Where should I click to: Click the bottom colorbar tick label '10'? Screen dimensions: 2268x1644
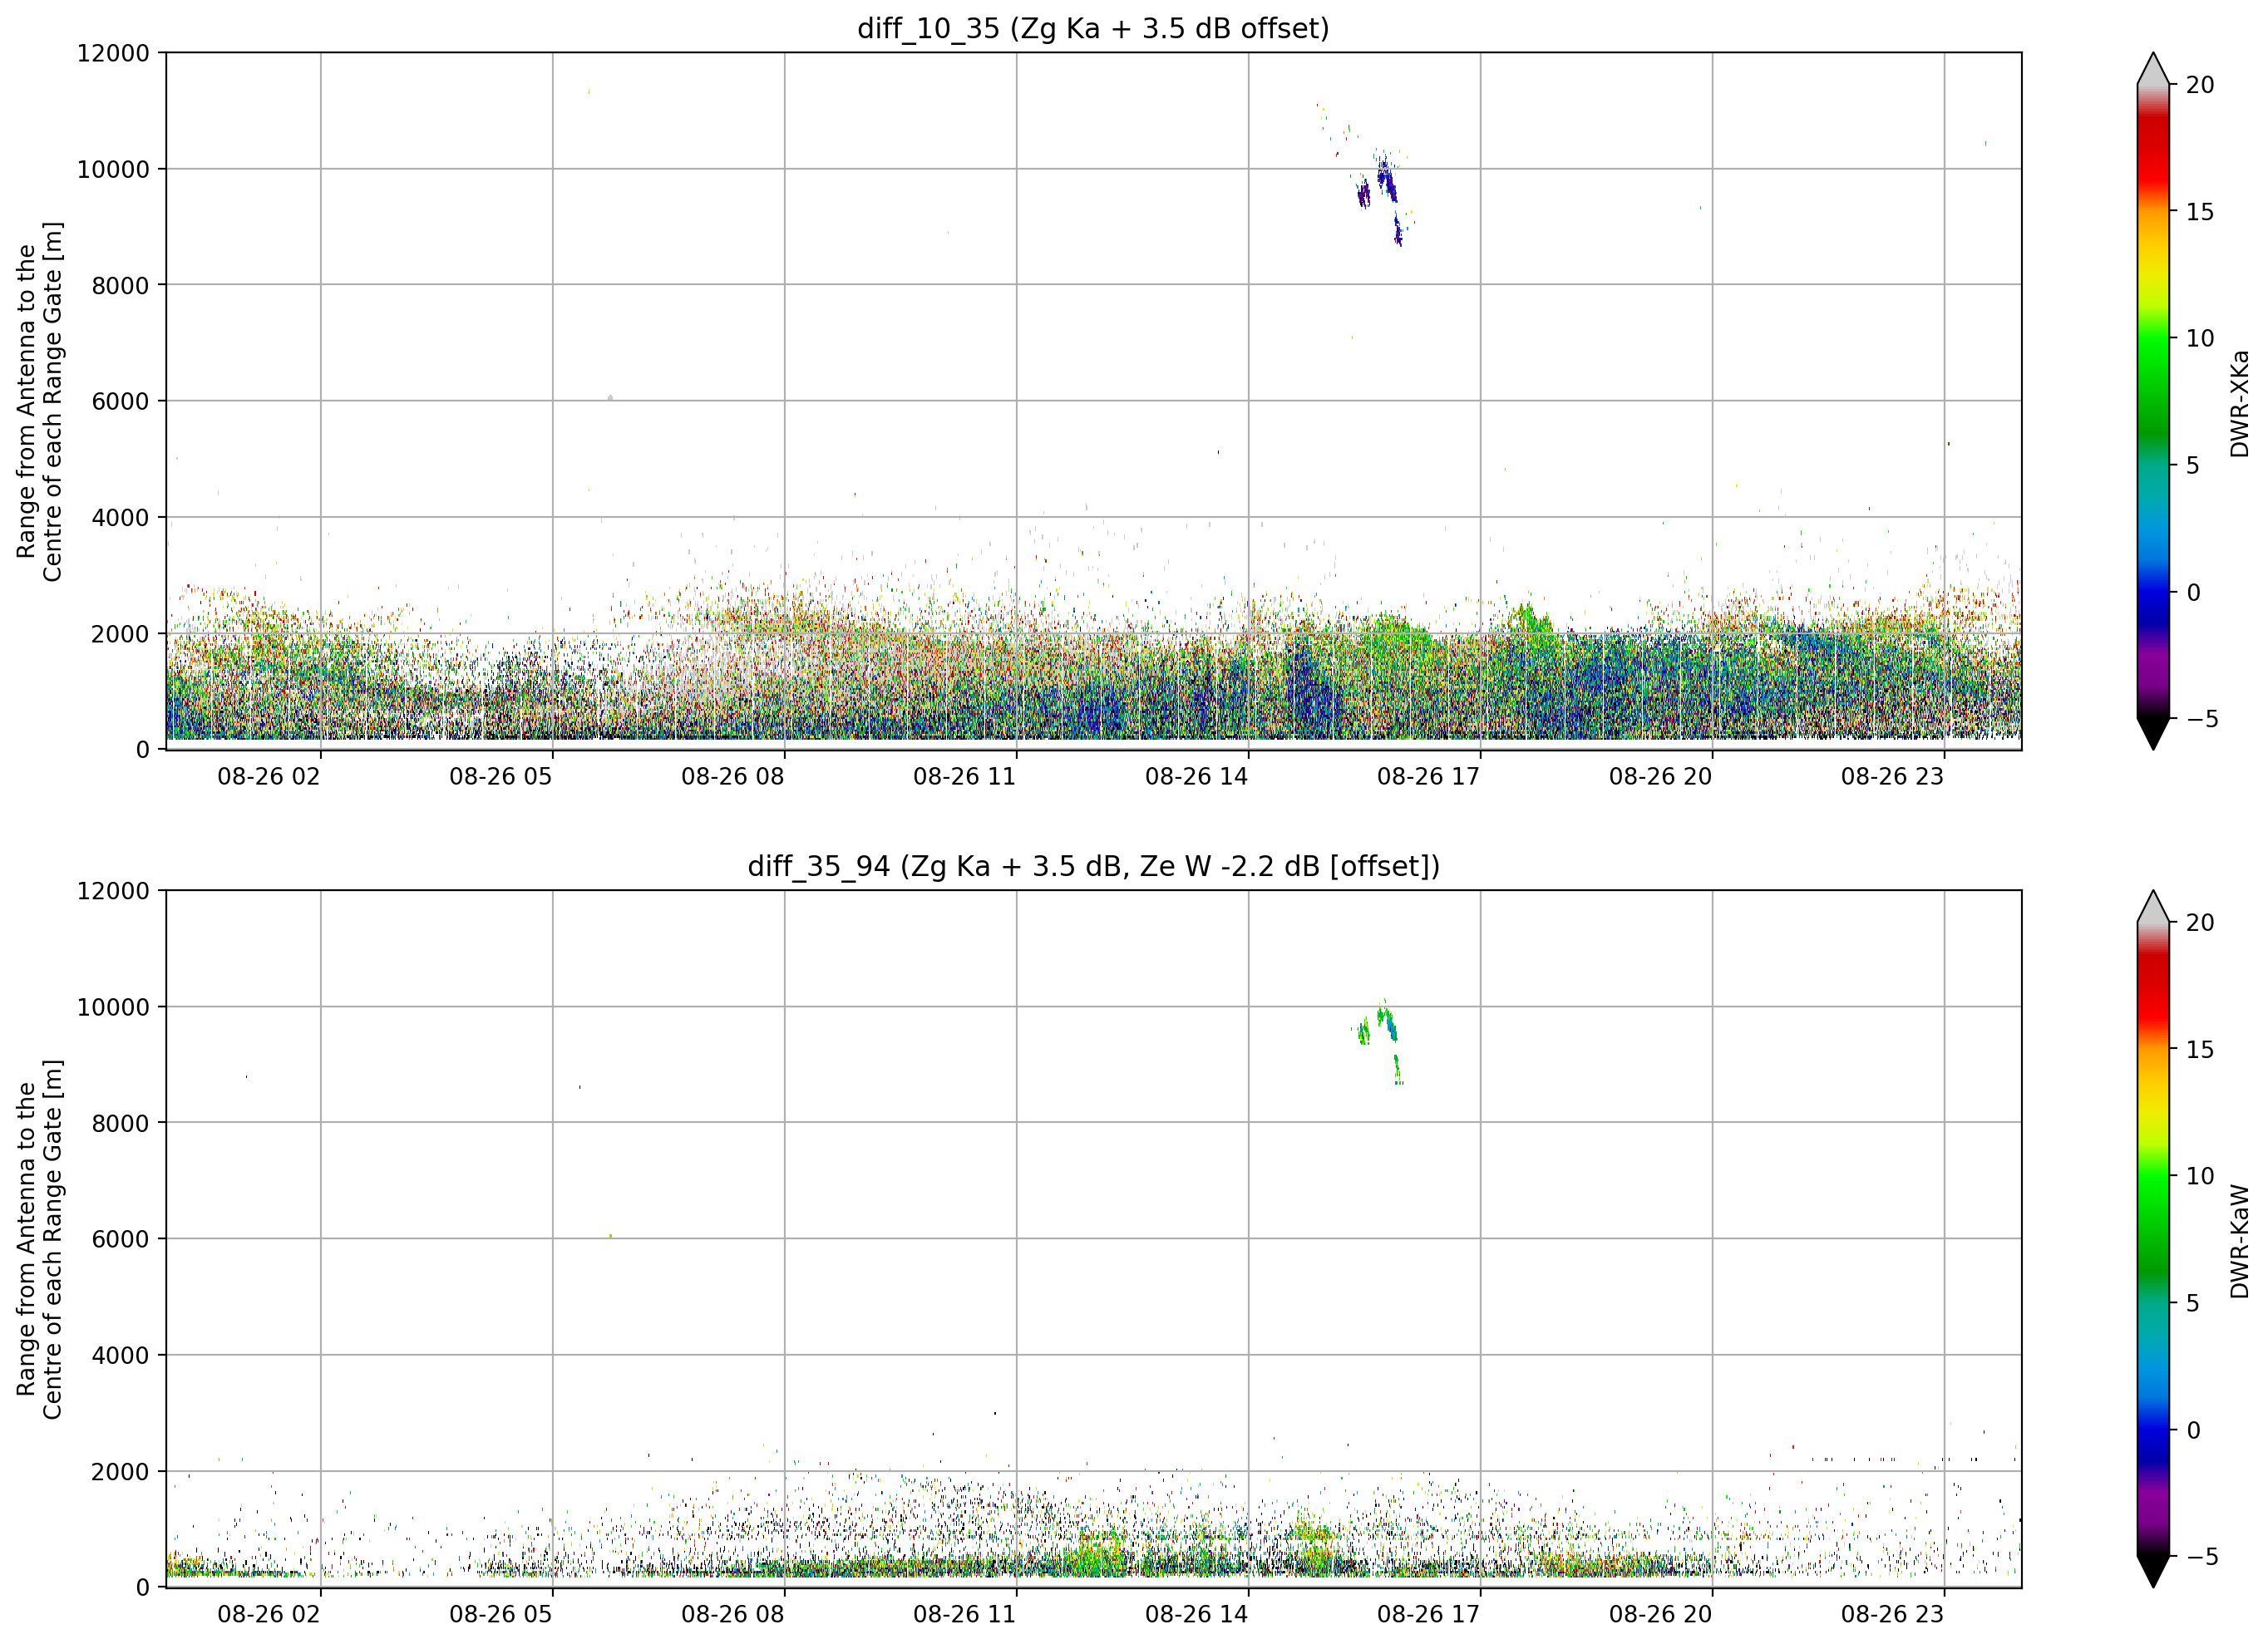pos(2200,1176)
